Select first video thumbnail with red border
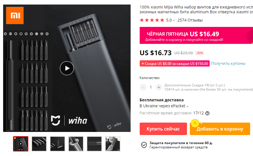This screenshot has height=156, width=253. [x=21, y=144]
